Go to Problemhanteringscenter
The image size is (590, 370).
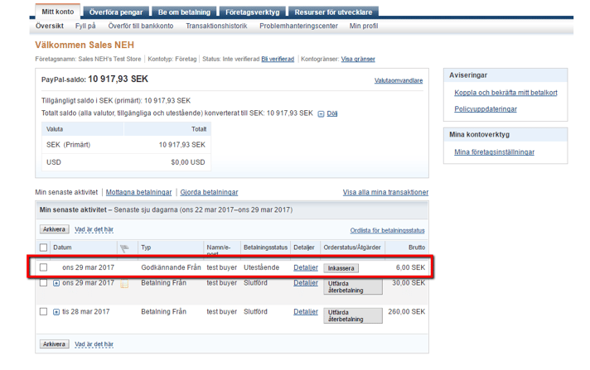[x=298, y=26]
